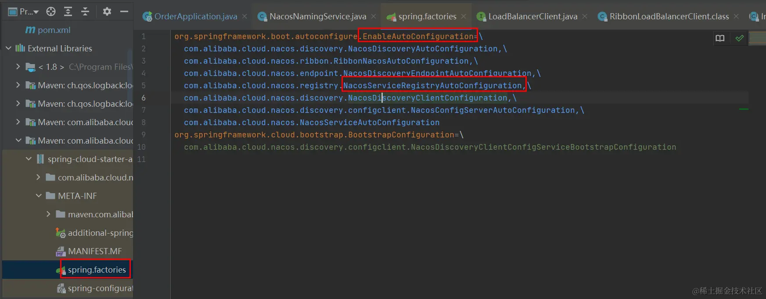Image resolution: width=766 pixels, height=299 pixels.
Task: Close the RibbonLoadBalancerClient.class tab
Action: click(736, 16)
